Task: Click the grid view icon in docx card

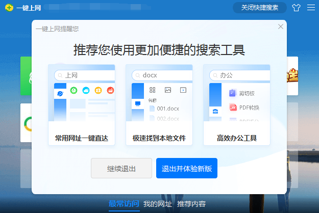Action: tap(152, 90)
